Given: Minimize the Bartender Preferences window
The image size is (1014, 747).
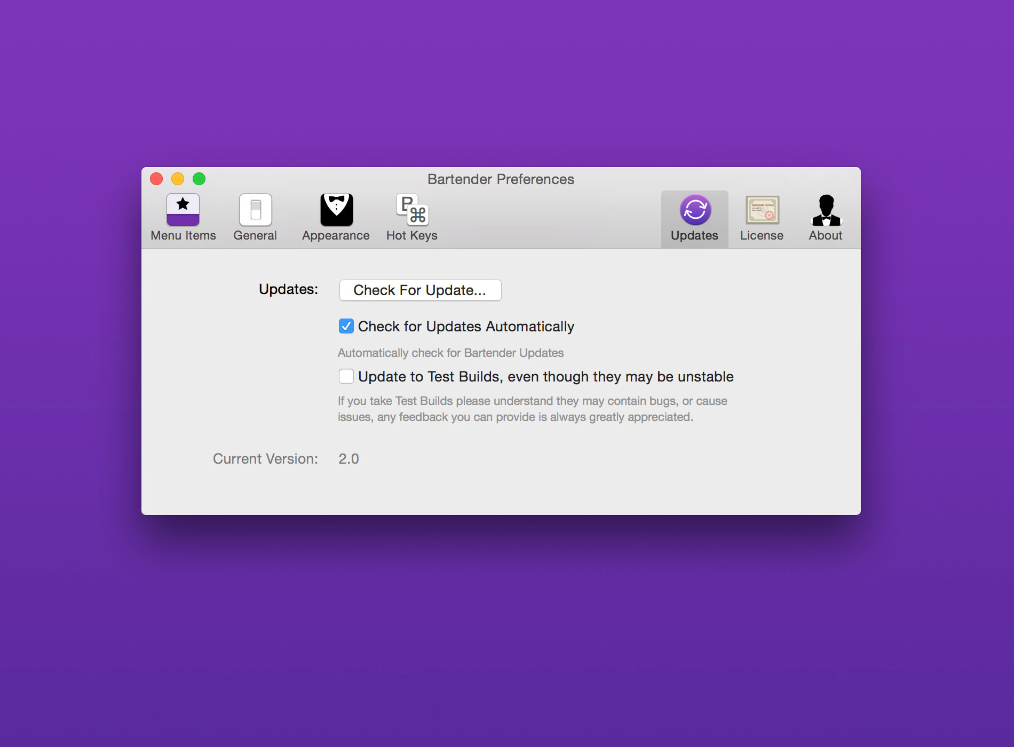Looking at the screenshot, I should click(178, 179).
